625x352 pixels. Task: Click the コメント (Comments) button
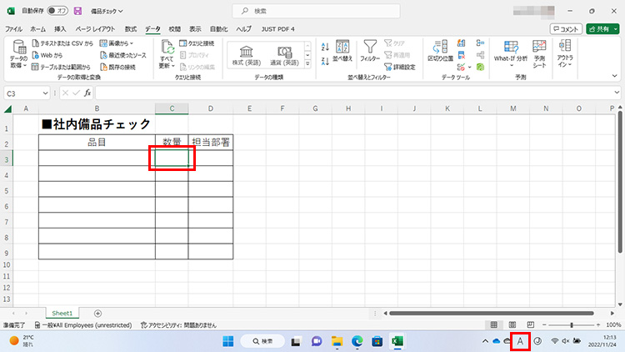pos(566,28)
